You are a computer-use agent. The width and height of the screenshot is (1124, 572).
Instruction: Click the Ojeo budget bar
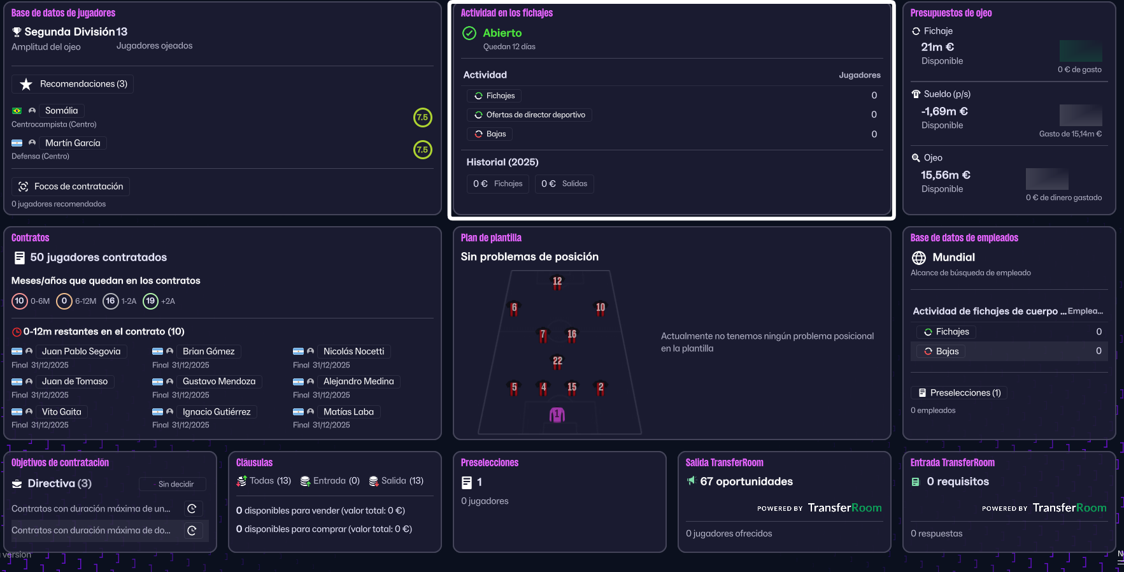1047,179
